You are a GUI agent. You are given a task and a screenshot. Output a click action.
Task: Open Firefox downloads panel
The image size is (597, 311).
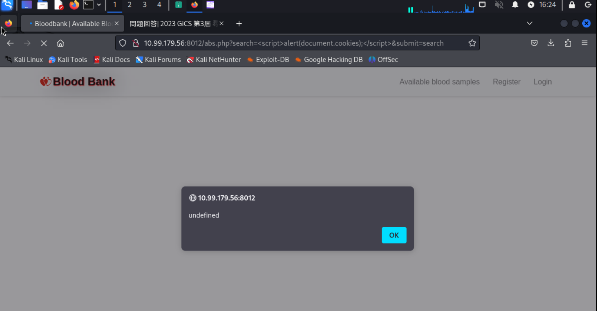coord(551,43)
